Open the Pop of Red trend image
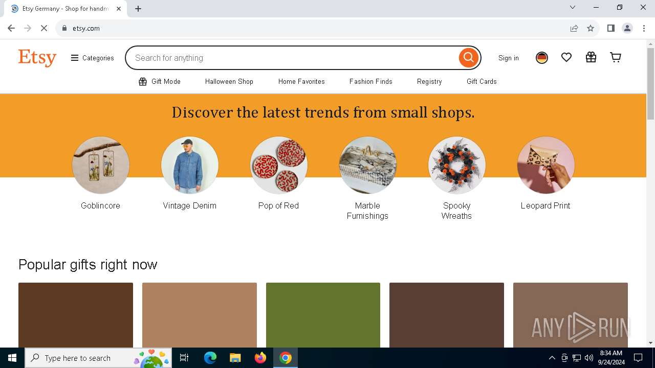 click(x=279, y=165)
